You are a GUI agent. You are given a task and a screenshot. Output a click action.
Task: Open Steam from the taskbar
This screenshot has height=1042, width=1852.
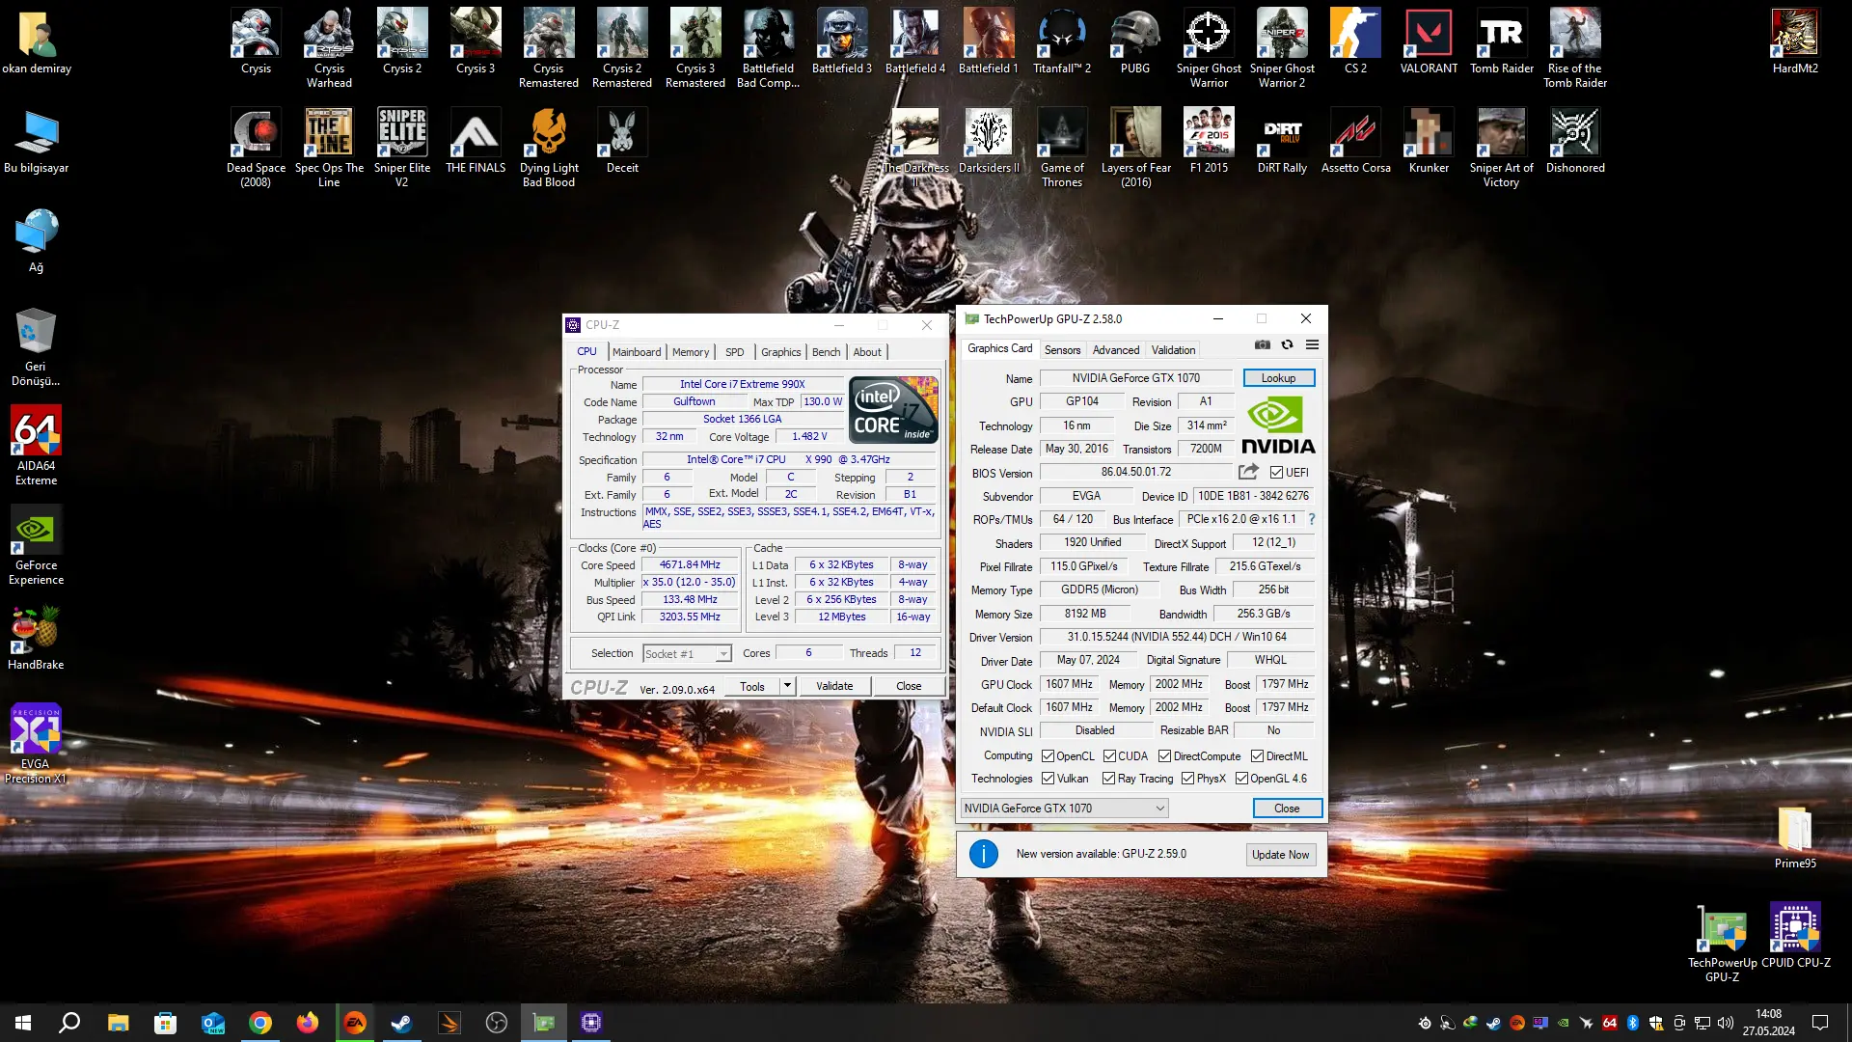[401, 1023]
